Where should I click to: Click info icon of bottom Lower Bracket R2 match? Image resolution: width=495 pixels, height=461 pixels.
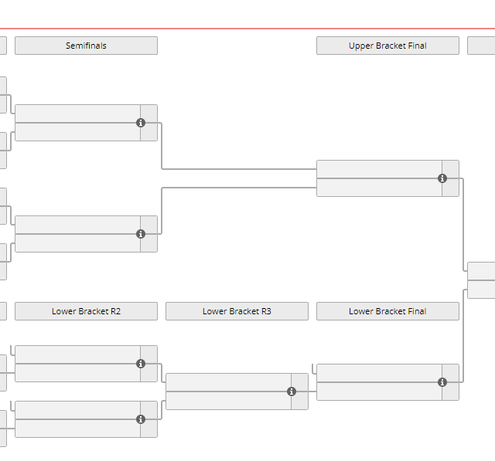(x=141, y=419)
